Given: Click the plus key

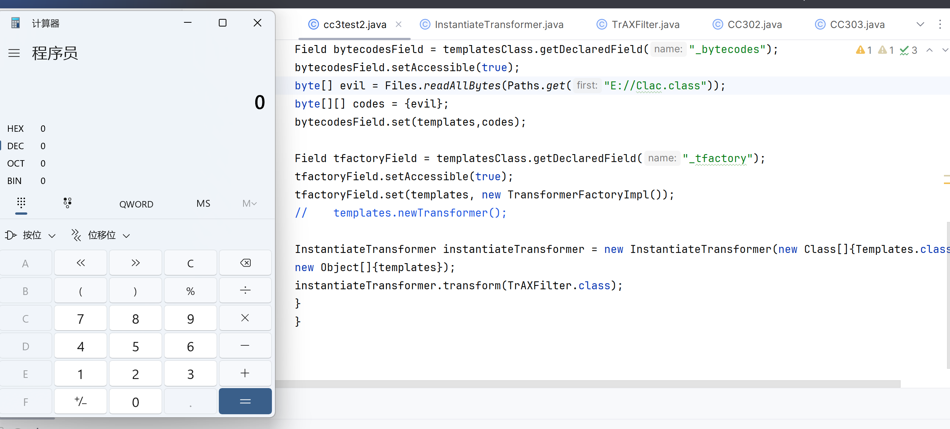Looking at the screenshot, I should (x=245, y=373).
